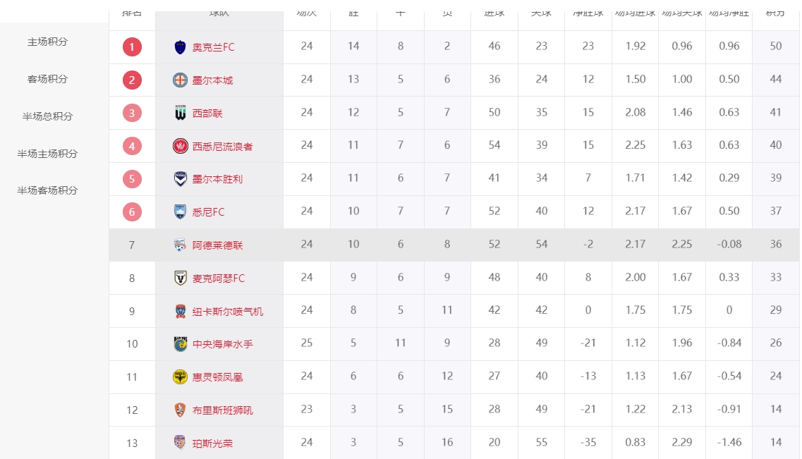Screen dimensions: 802x459
Task: Open the 珀斯光荣 team link
Action: click(x=212, y=443)
